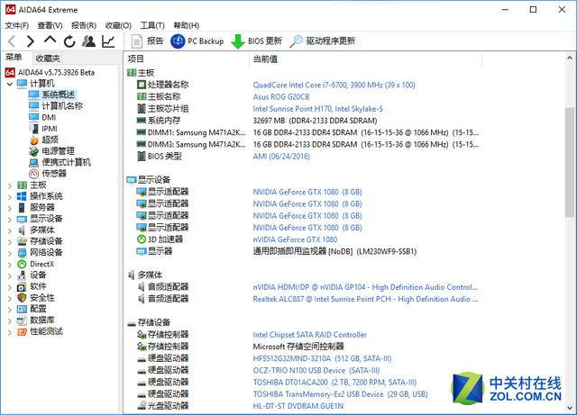Select 系统概述 in the tree
Viewport: 577px width, 415px height.
pos(58,95)
